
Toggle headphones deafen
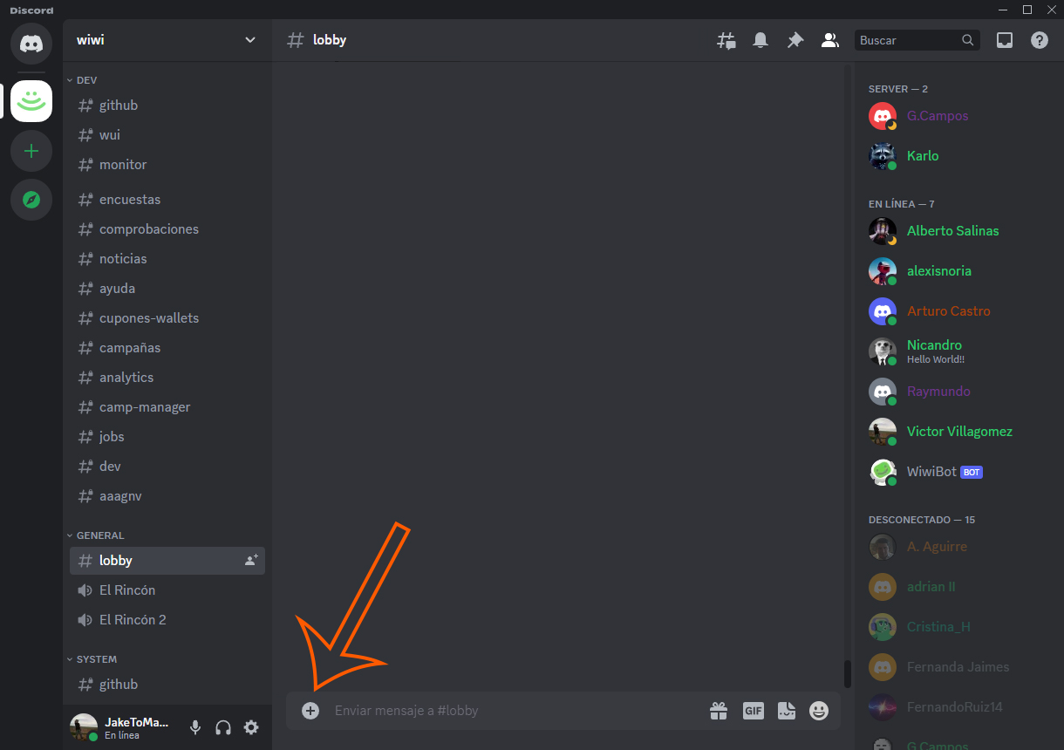click(223, 727)
